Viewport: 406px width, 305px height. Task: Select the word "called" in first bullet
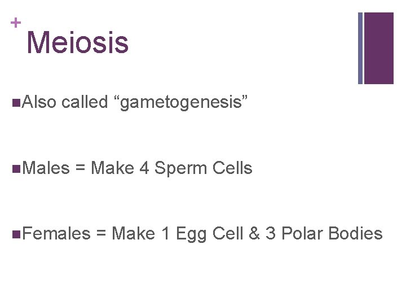coord(84,102)
